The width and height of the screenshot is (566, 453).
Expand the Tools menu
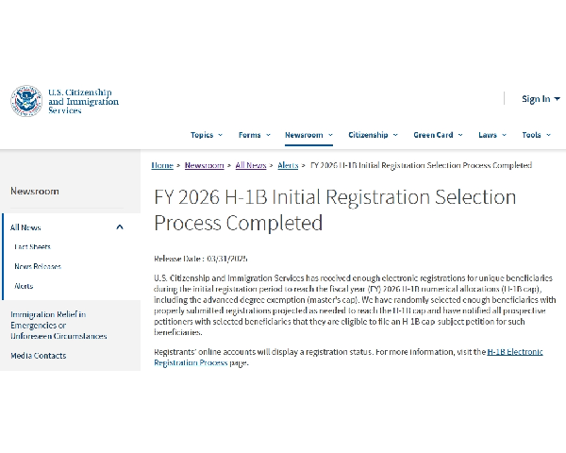[x=537, y=135]
